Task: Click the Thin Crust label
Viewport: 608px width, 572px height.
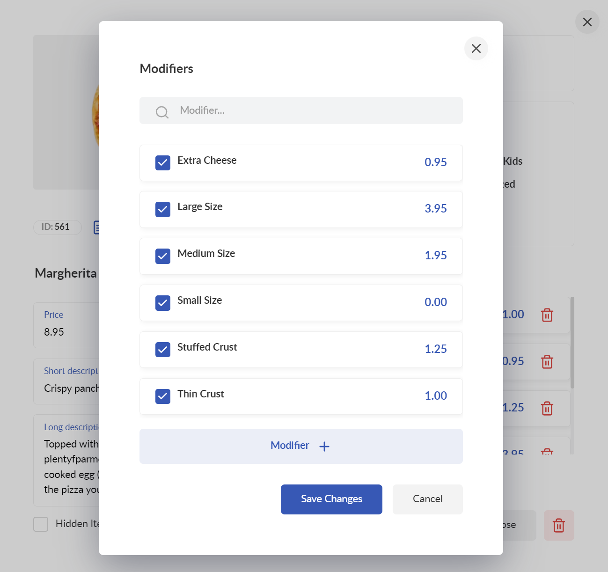Action: (201, 394)
